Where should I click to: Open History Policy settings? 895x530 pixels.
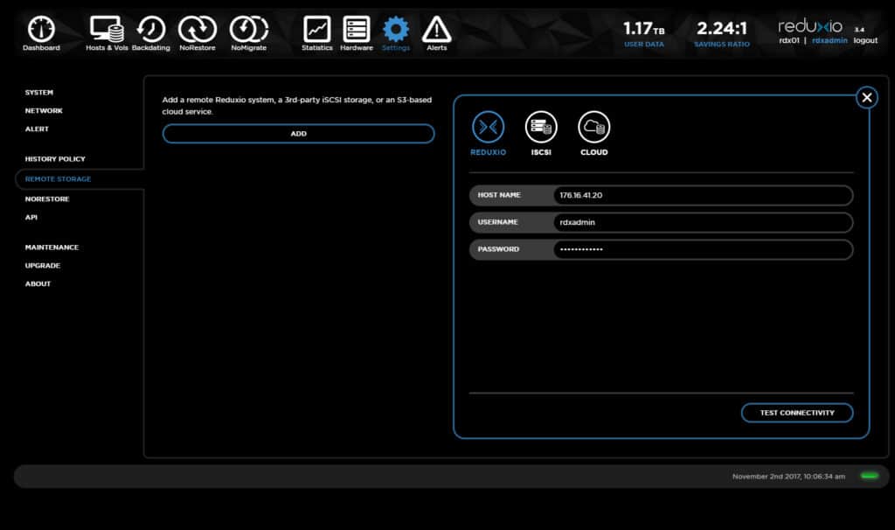point(55,159)
